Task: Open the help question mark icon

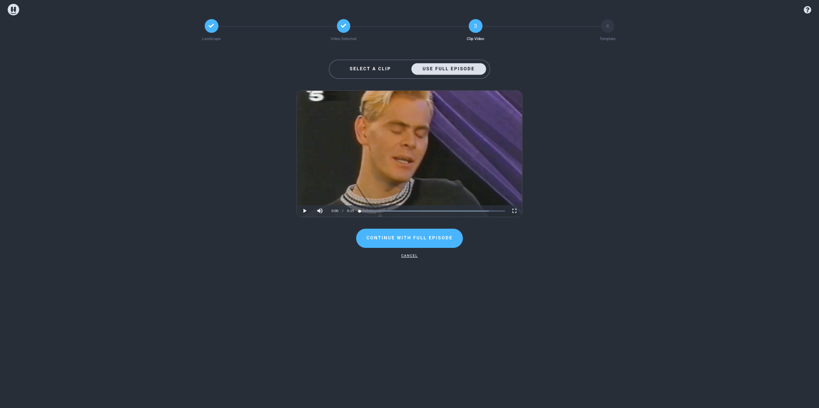Action: [807, 10]
